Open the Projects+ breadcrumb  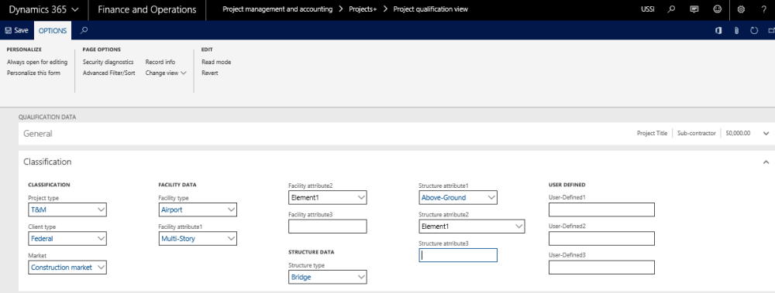(363, 9)
